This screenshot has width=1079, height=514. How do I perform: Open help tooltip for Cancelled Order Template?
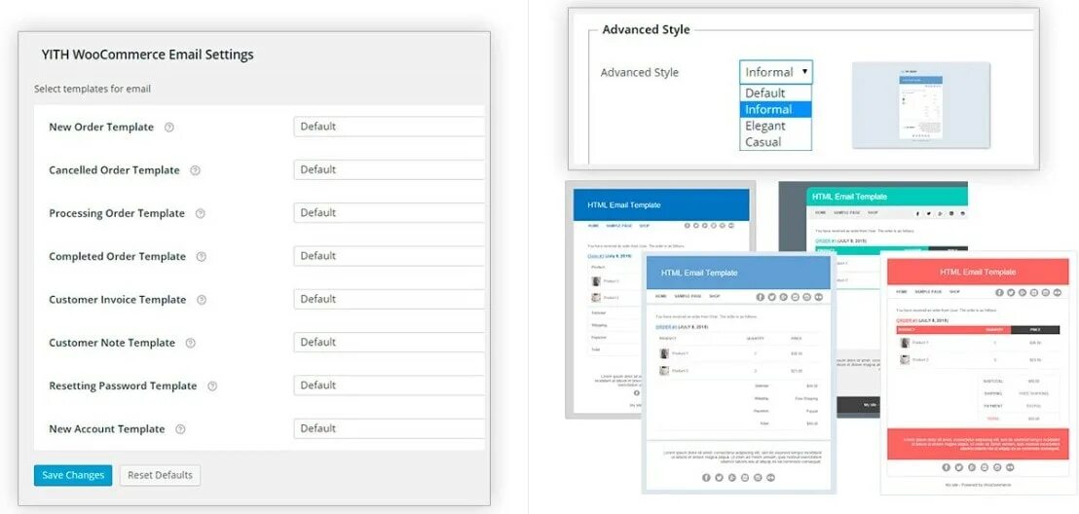195,170
